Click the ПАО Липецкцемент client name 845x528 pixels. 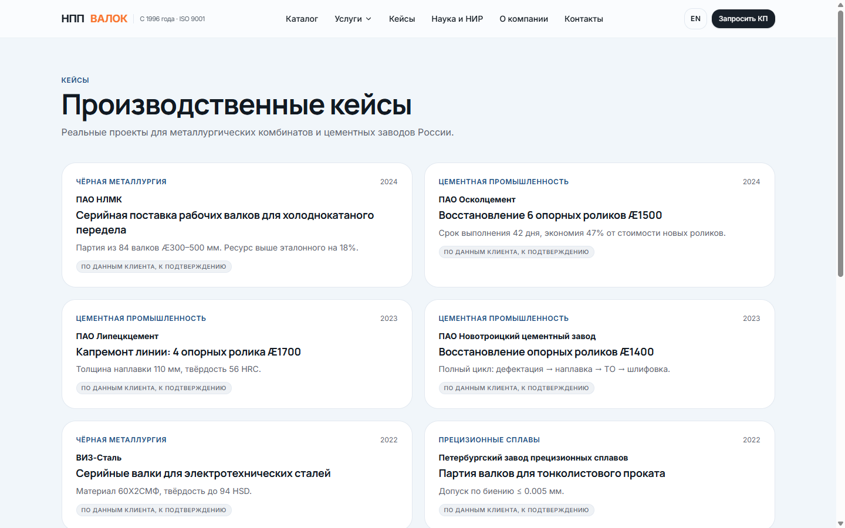coord(117,336)
